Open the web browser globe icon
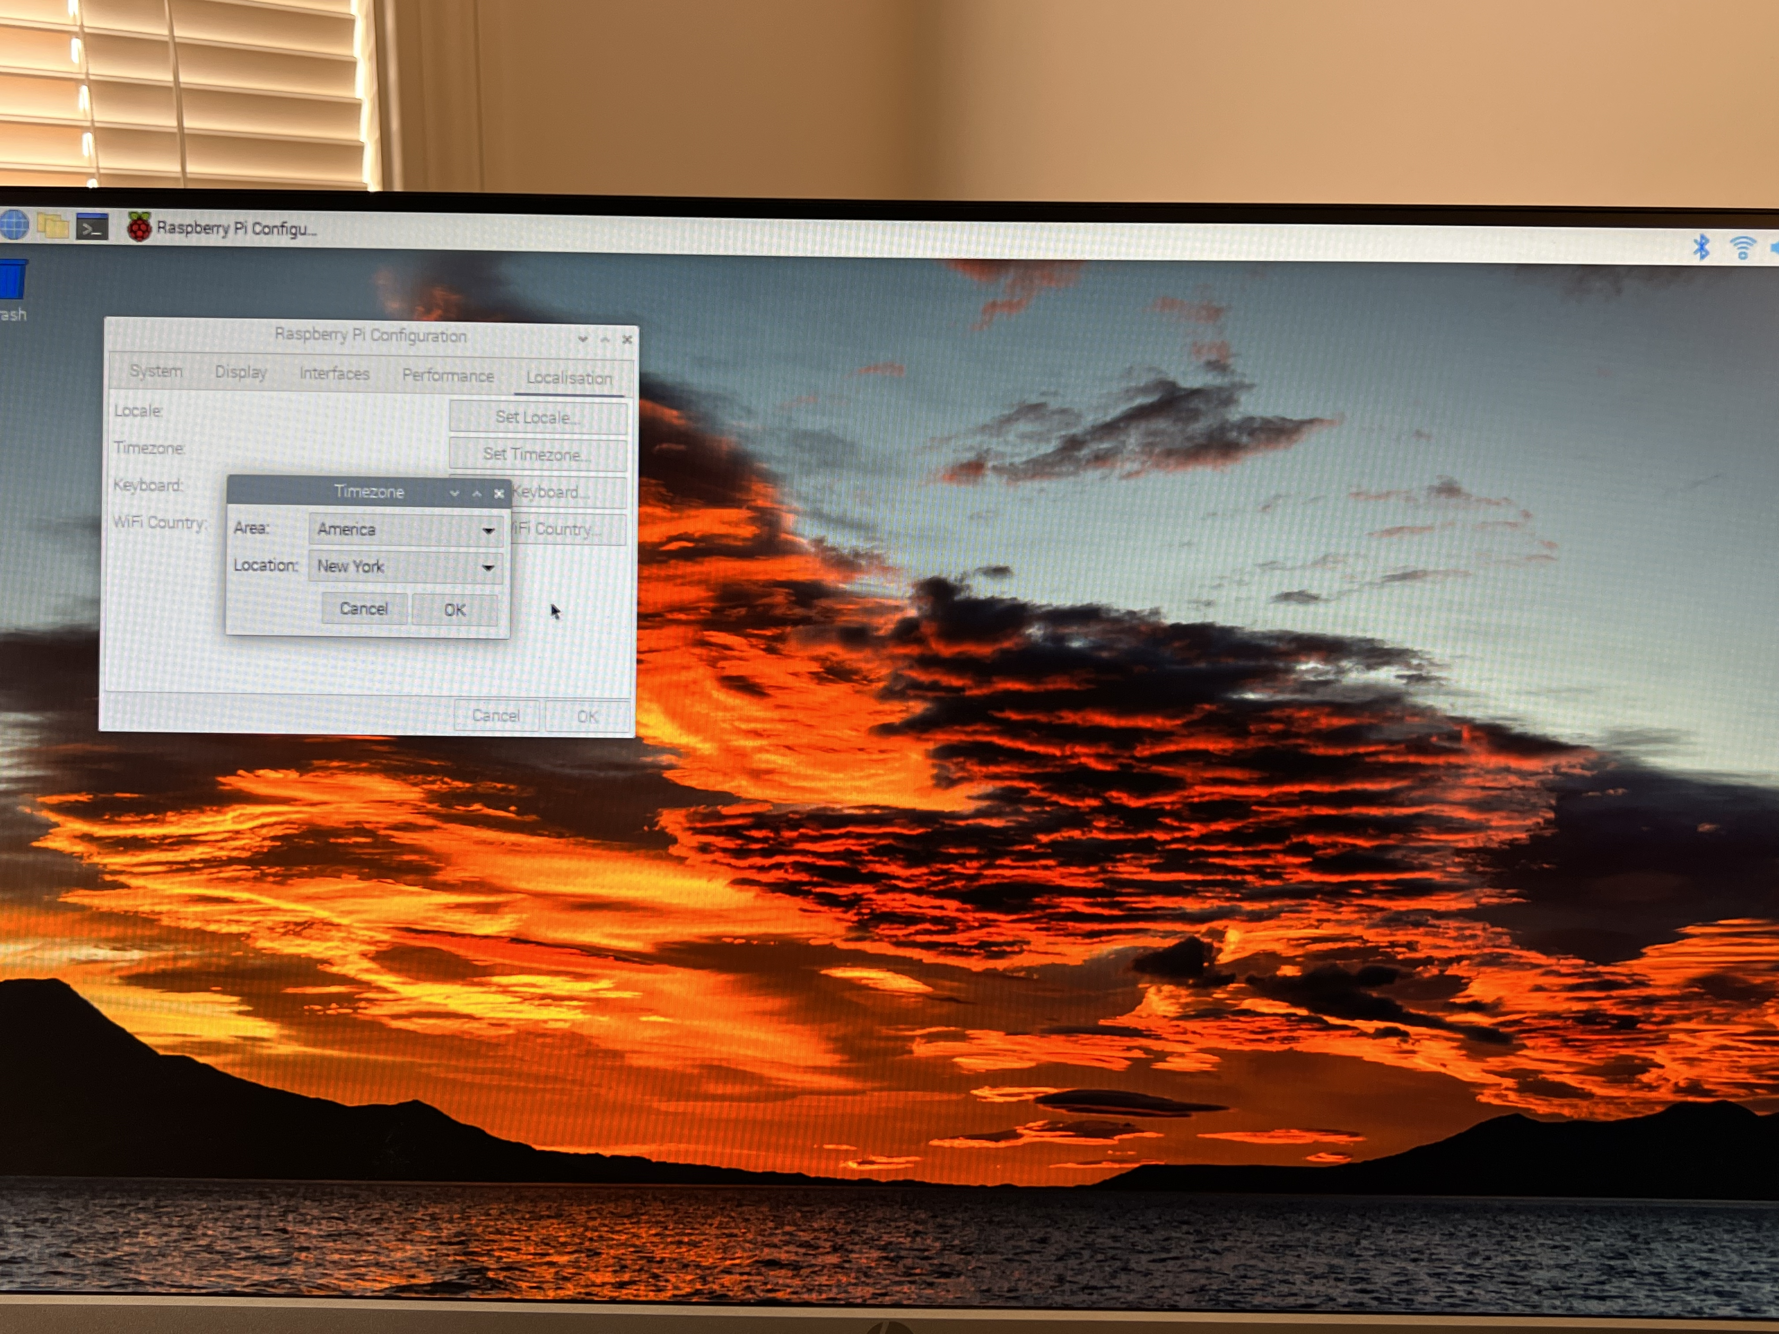Viewport: 1779px width, 1334px height. [14, 225]
